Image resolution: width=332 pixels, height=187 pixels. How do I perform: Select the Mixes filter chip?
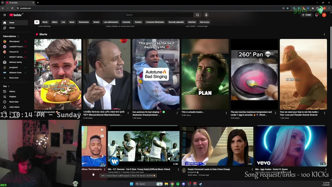[54, 22]
